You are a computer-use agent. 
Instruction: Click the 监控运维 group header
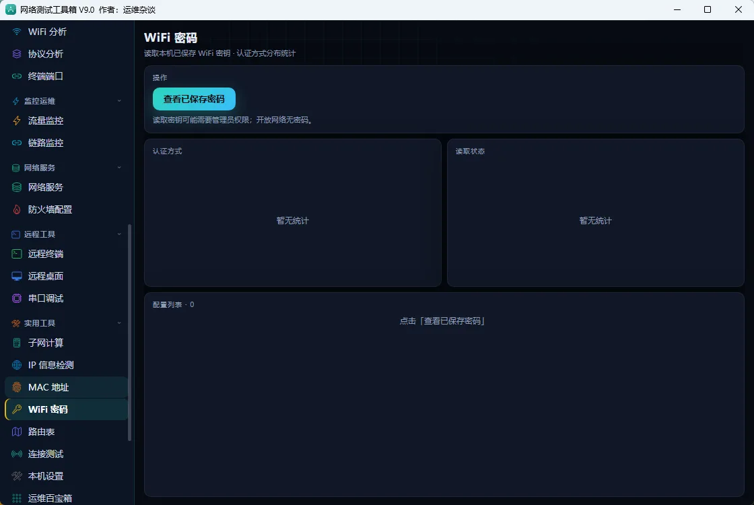[67, 101]
